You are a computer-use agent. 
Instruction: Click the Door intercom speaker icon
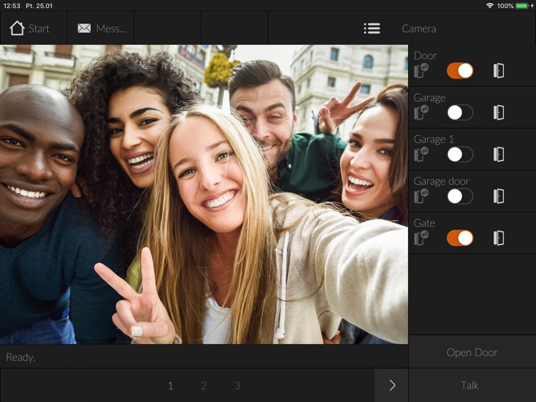[x=422, y=71]
